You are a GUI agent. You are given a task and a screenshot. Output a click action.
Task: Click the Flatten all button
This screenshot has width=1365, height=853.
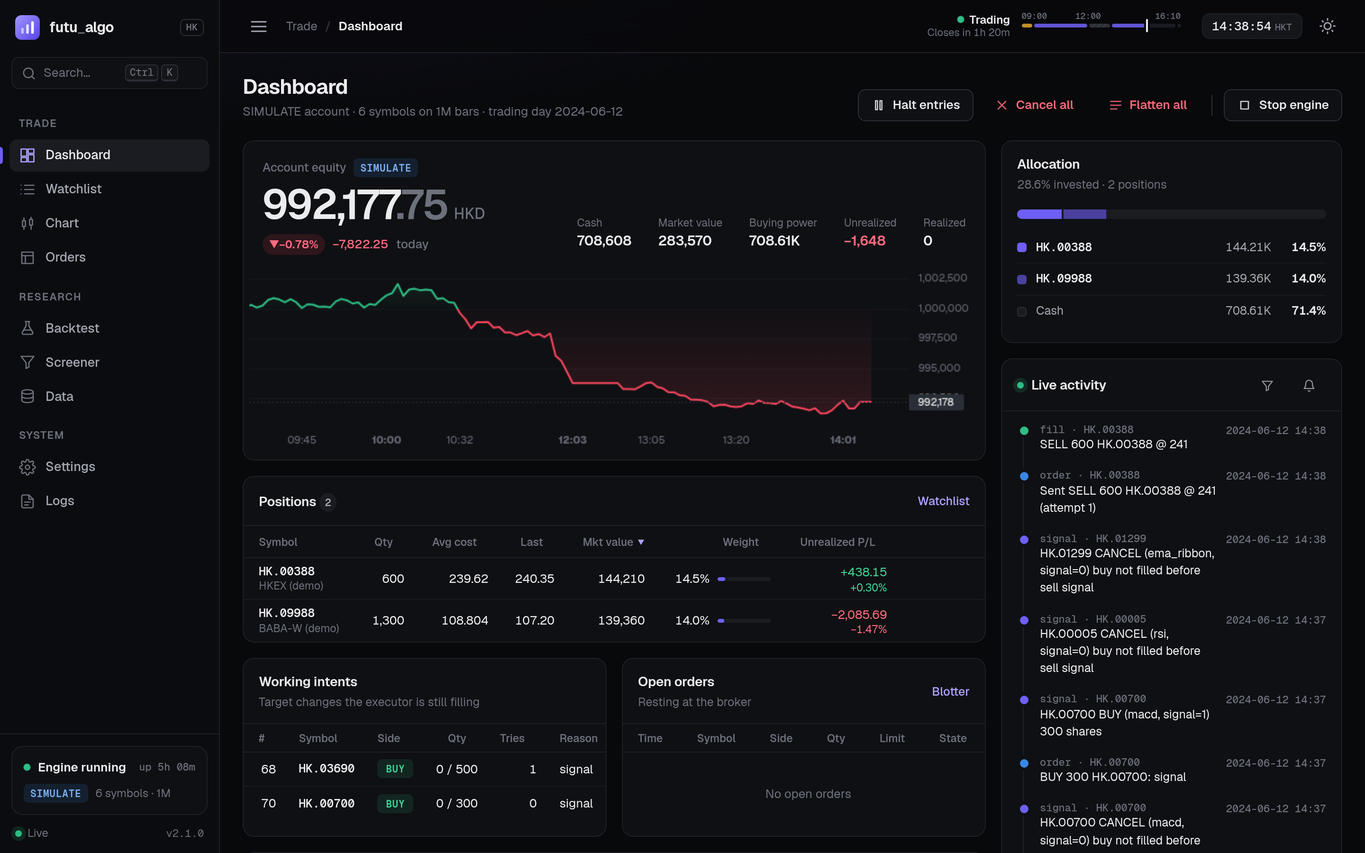pos(1148,105)
